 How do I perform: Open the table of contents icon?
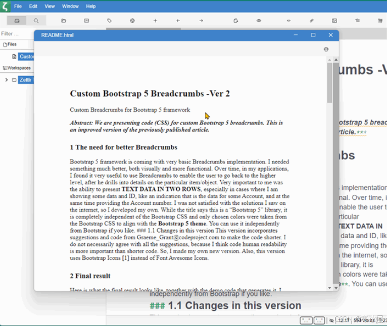pyautogui.click(x=357, y=21)
